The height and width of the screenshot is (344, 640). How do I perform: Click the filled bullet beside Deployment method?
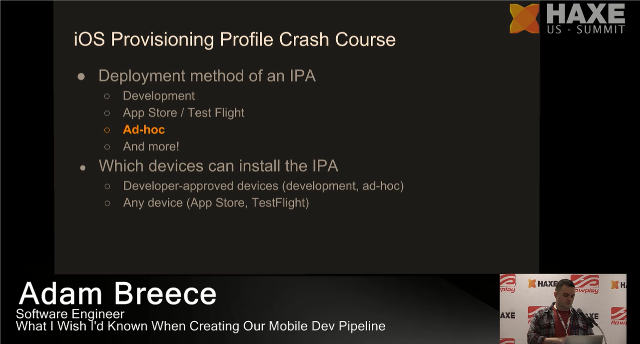[81, 77]
